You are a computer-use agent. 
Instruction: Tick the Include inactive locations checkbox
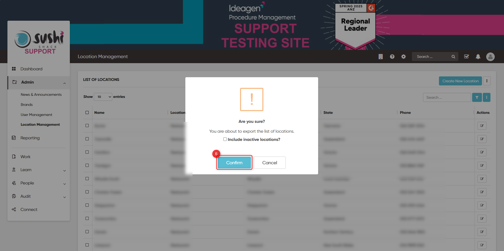225,139
